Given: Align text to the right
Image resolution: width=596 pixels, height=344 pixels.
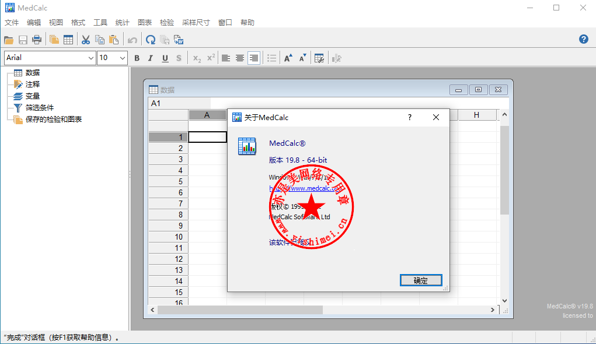Looking at the screenshot, I should tap(254, 58).
